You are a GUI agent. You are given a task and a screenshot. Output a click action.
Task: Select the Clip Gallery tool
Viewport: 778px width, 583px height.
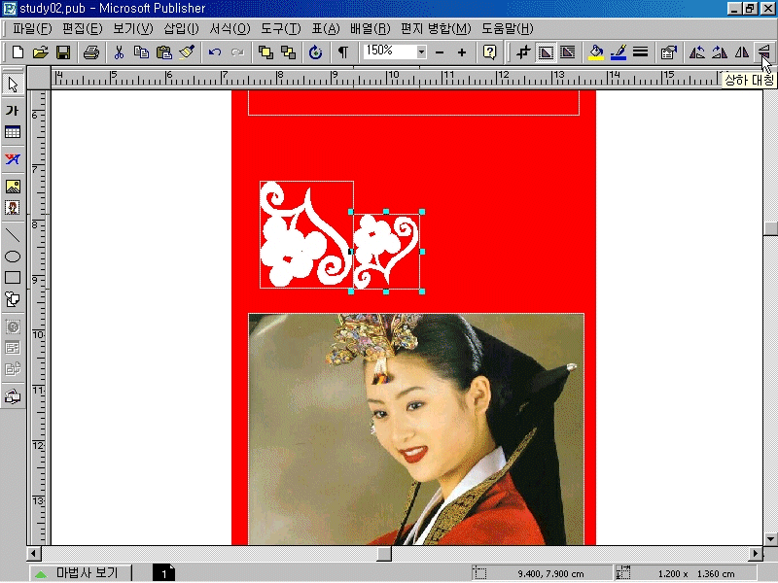[x=13, y=208]
